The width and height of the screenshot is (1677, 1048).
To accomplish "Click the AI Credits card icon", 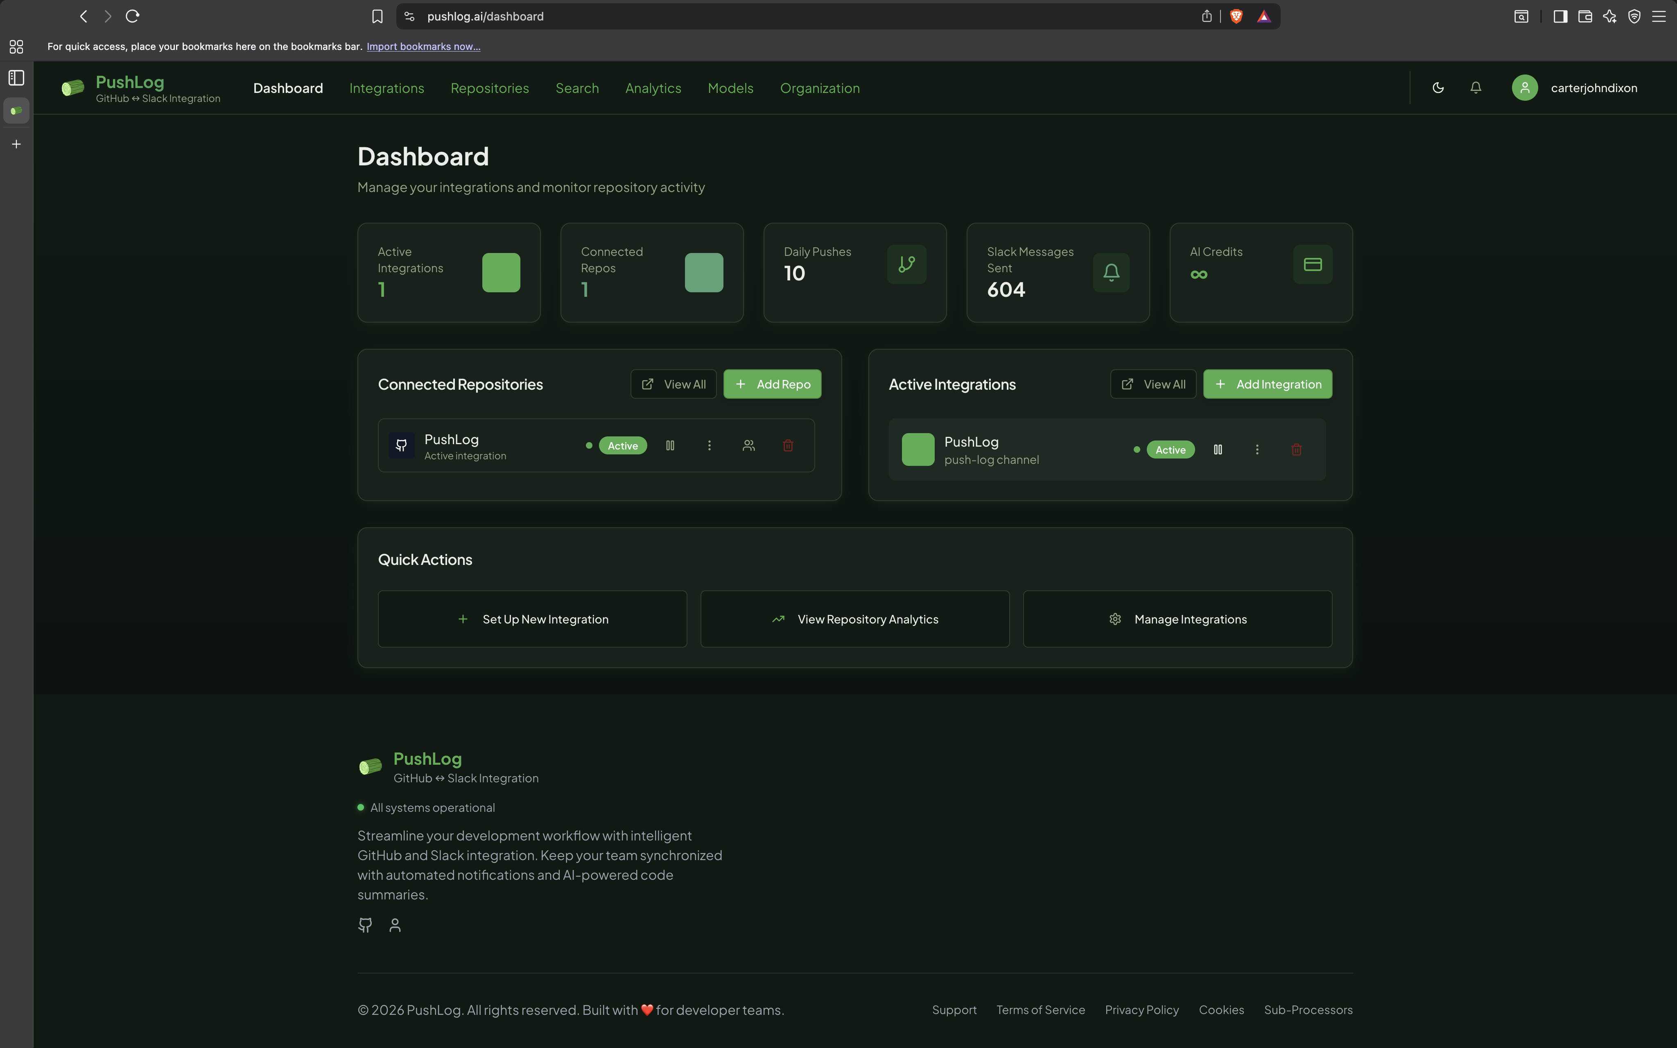I will [x=1313, y=264].
